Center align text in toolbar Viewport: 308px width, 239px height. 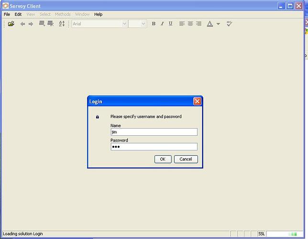[190, 24]
